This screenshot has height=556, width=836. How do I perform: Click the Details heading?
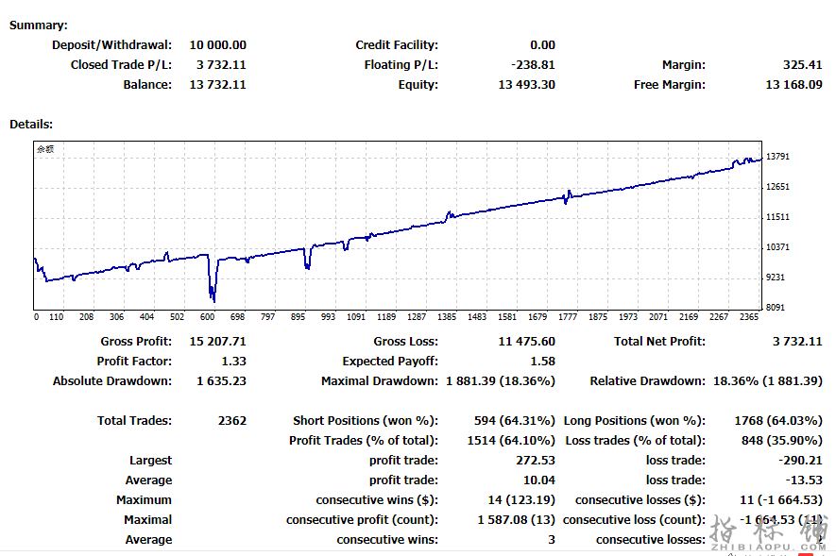(31, 124)
